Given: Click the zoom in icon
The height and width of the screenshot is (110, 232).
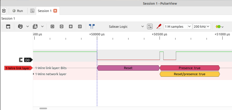Looking at the screenshot, I should pos(52,26).
